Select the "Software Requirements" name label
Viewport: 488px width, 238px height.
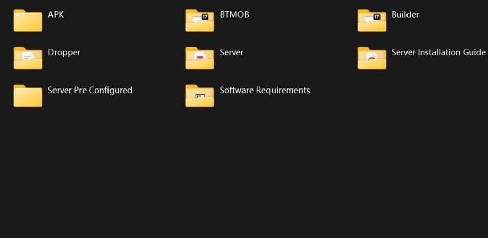point(264,90)
